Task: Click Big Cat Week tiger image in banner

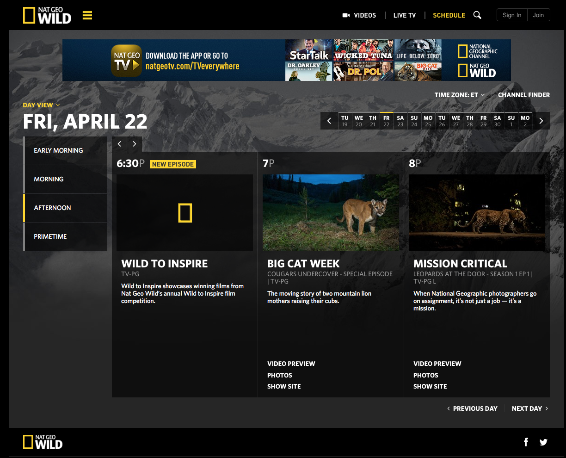Action: [x=418, y=71]
